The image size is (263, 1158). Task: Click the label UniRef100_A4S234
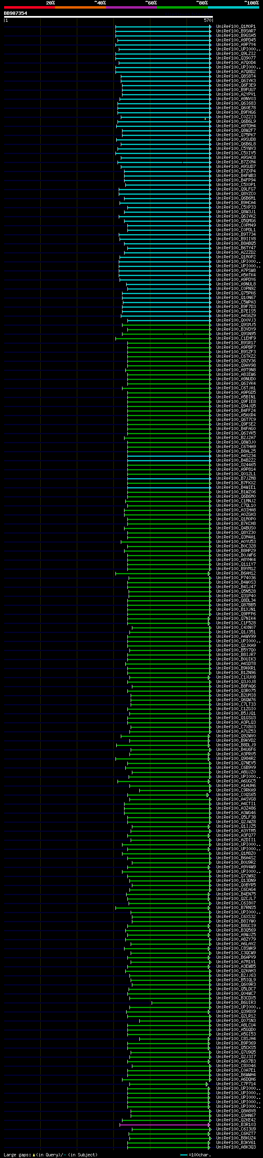click(235, 456)
